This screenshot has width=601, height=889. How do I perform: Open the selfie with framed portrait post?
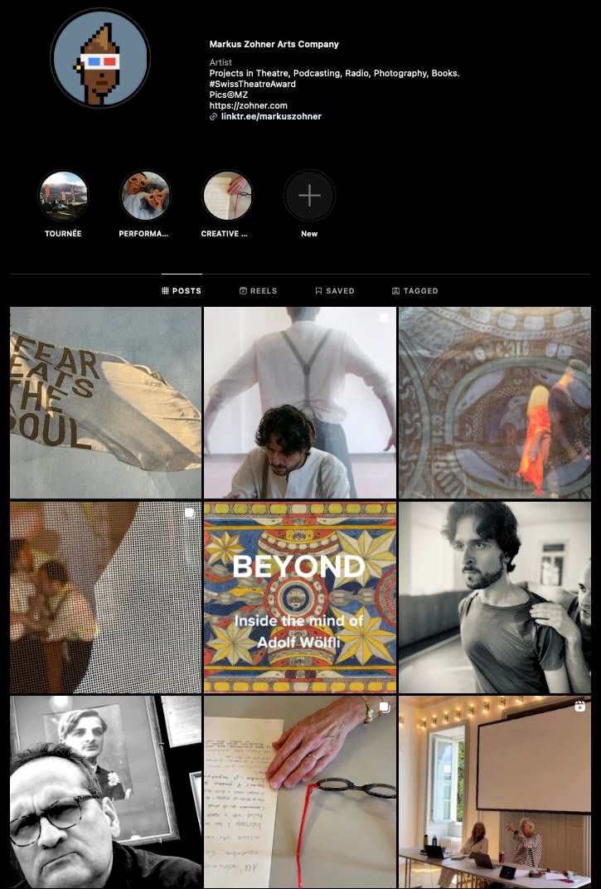[105, 792]
